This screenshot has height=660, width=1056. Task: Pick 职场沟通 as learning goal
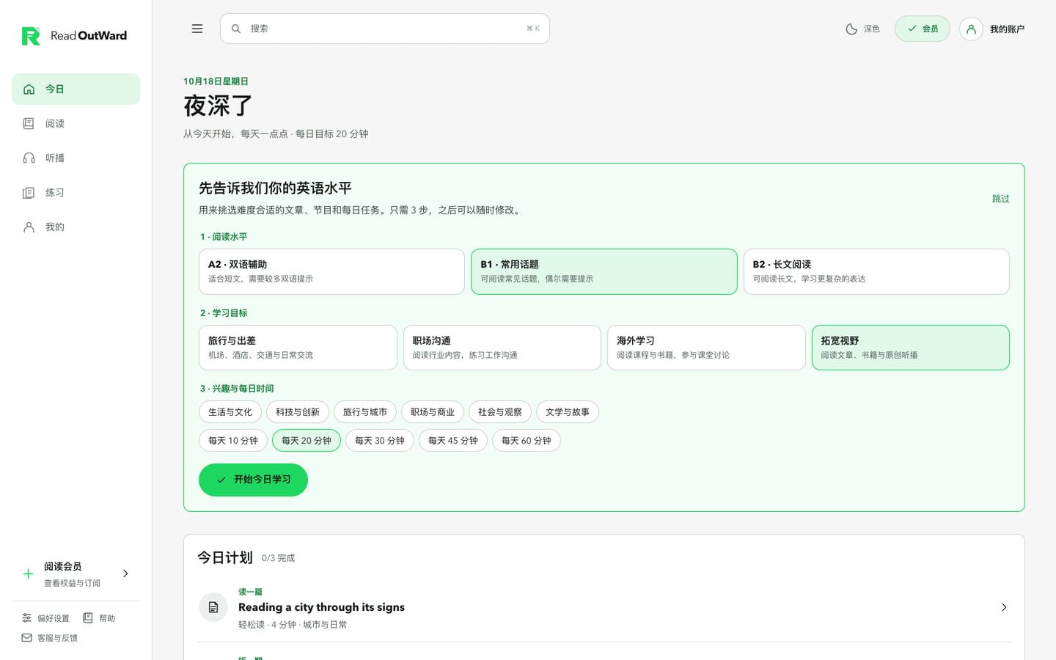point(502,348)
